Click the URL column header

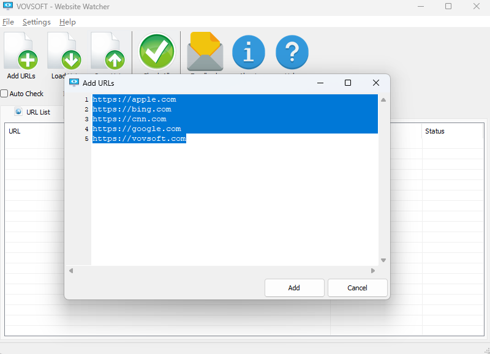tap(14, 131)
